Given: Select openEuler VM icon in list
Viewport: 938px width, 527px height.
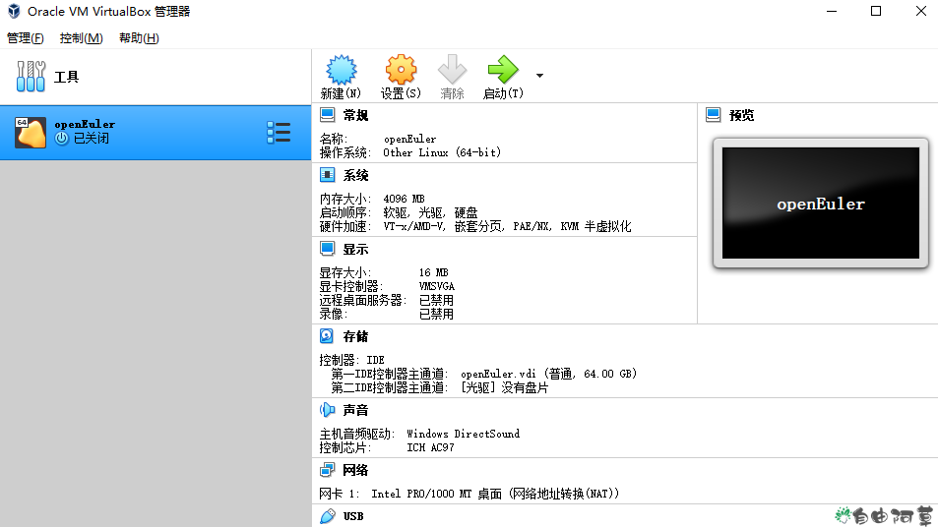Looking at the screenshot, I should [x=30, y=133].
